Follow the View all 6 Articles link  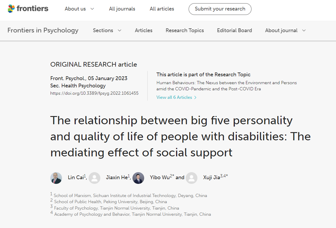click(x=174, y=97)
